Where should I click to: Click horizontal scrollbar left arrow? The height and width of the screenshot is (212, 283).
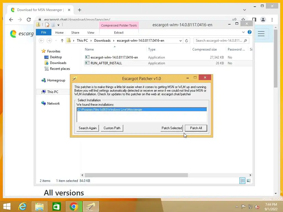[x=82, y=175]
